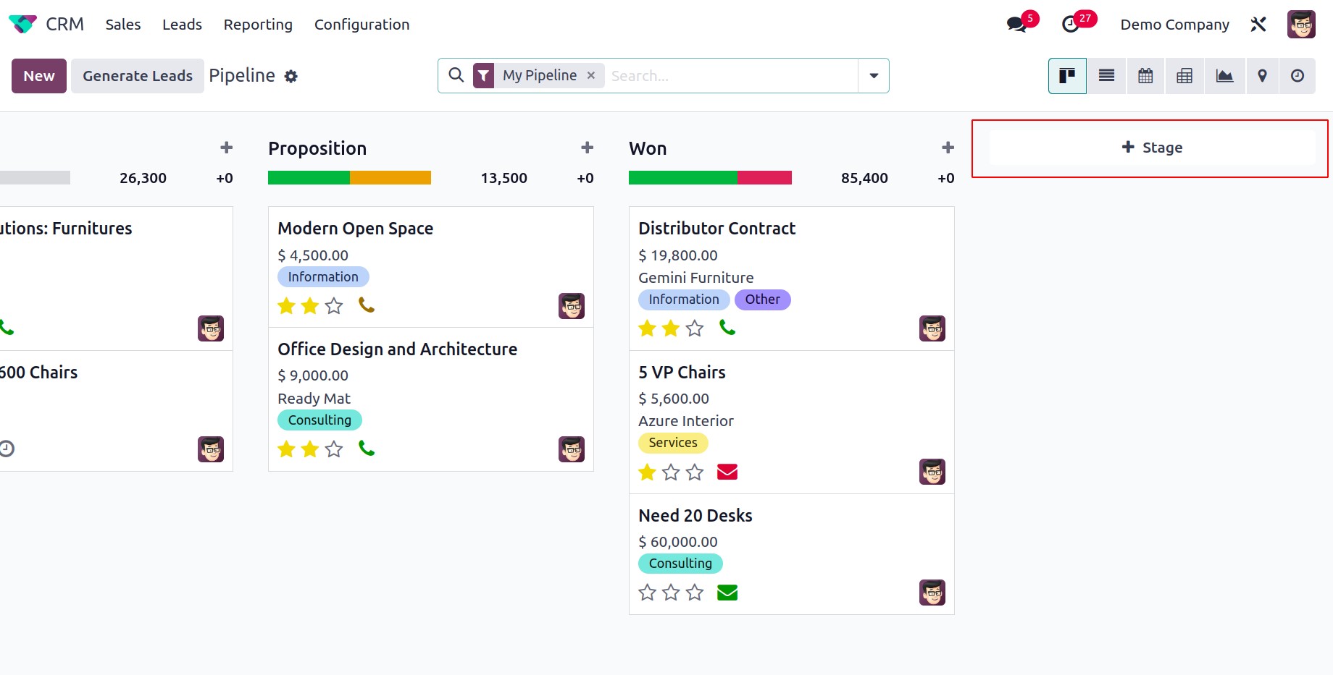Quick add lead in Proposition column

(587, 148)
